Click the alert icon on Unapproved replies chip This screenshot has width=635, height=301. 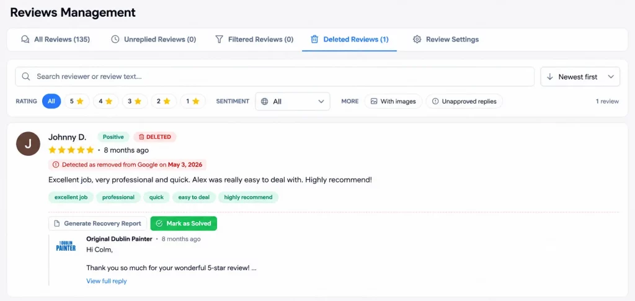pos(435,101)
